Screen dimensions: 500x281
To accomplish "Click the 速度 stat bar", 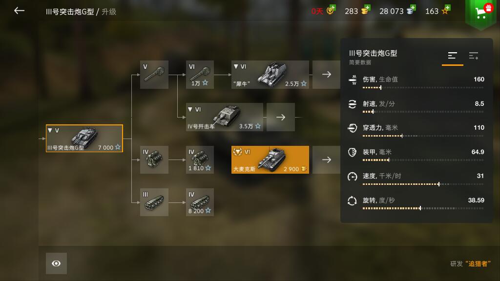I will pos(423,184).
